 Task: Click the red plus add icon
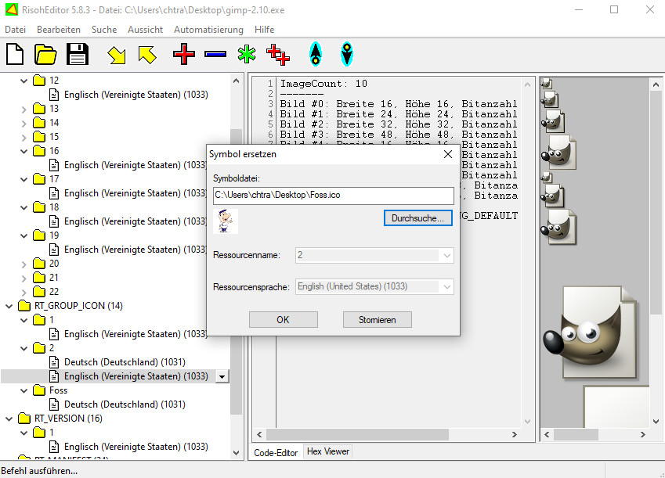[184, 54]
